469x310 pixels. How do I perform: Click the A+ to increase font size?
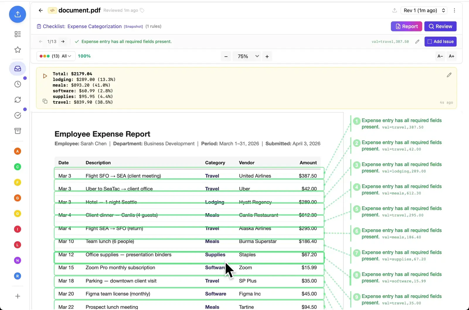[x=451, y=56]
